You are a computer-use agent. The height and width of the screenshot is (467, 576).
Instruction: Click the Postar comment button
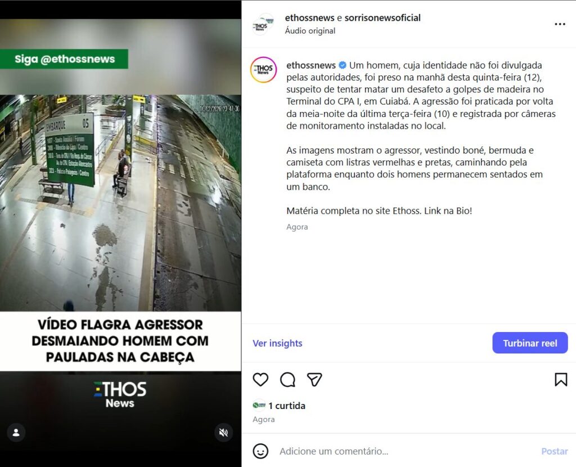[554, 451]
